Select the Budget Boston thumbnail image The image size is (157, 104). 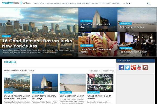[100, 82]
